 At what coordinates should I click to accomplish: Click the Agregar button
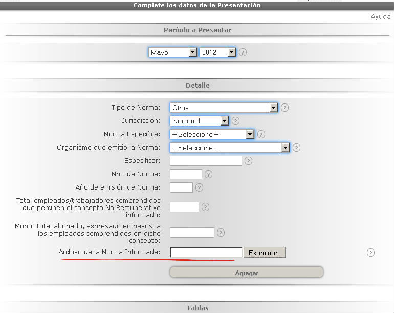point(247,273)
